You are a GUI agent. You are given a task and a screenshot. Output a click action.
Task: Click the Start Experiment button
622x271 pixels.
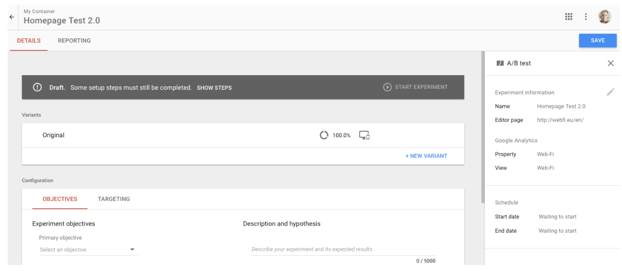click(x=415, y=87)
